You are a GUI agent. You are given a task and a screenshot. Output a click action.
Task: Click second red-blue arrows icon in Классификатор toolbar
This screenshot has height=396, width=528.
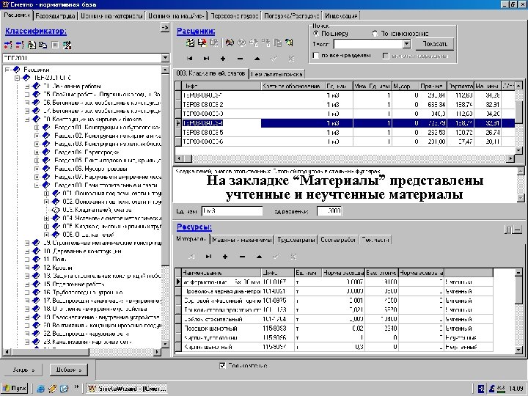20,45
